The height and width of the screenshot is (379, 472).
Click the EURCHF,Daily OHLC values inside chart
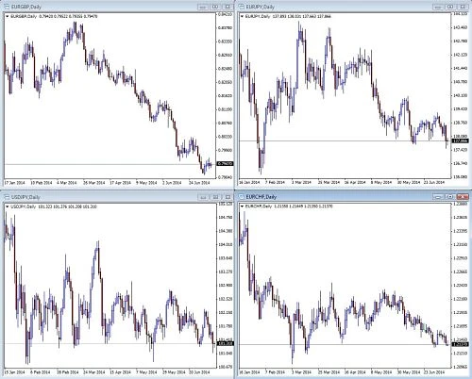(x=303, y=206)
